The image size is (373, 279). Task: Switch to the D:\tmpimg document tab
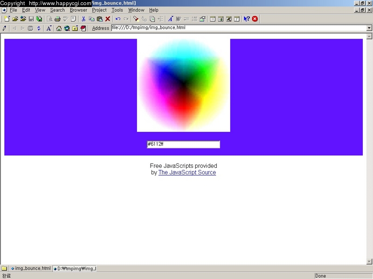pos(75,268)
